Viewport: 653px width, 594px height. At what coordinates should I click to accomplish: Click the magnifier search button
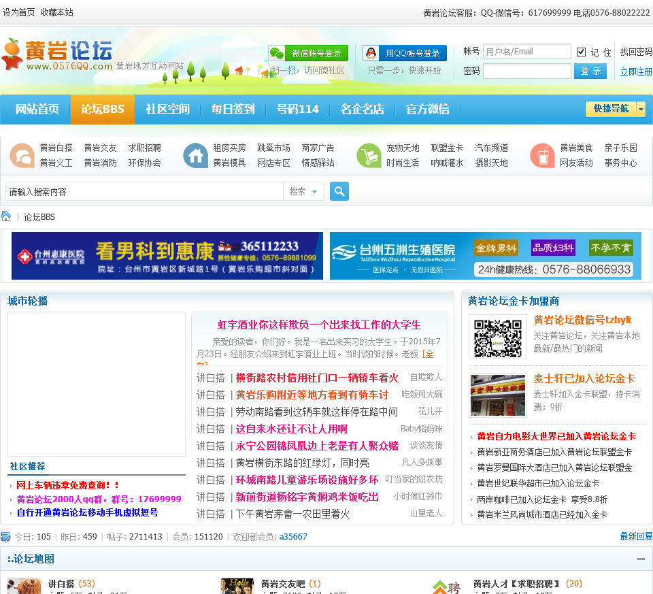tap(339, 191)
